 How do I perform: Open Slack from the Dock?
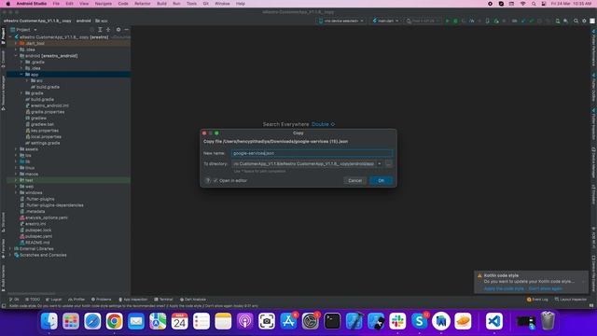click(x=397, y=321)
